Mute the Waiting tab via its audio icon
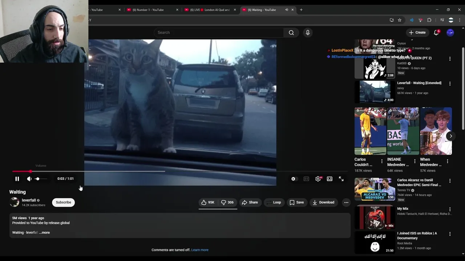Viewport: 465px width, 261px height. (287, 10)
